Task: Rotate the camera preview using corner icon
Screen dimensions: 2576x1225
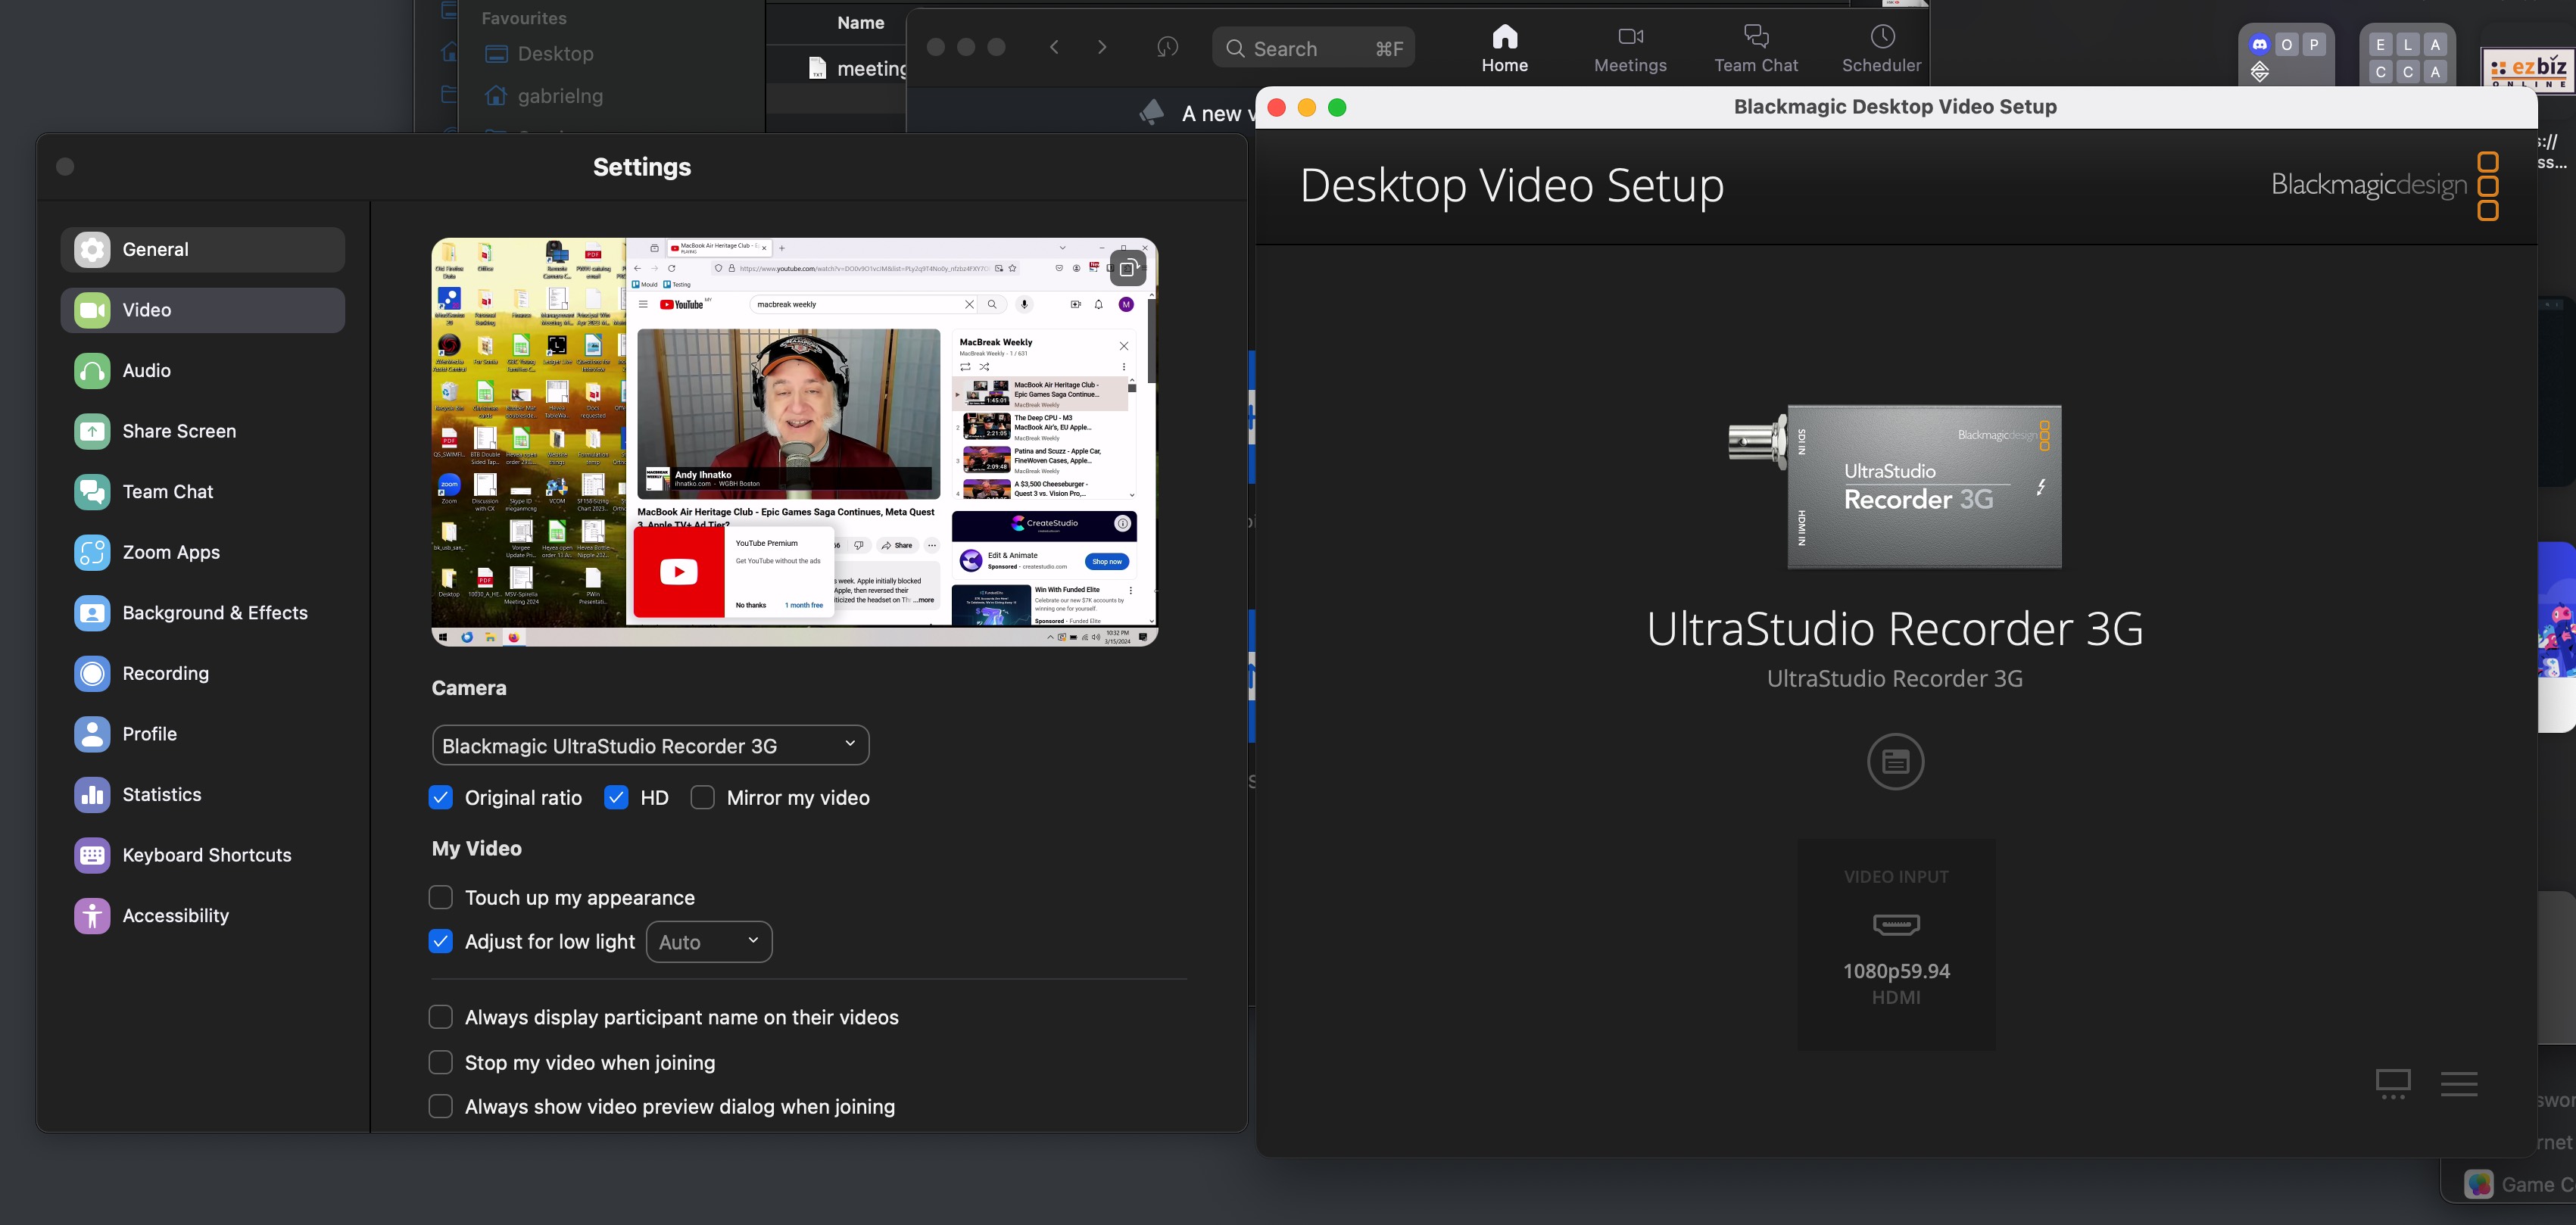Action: pyautogui.click(x=1127, y=268)
